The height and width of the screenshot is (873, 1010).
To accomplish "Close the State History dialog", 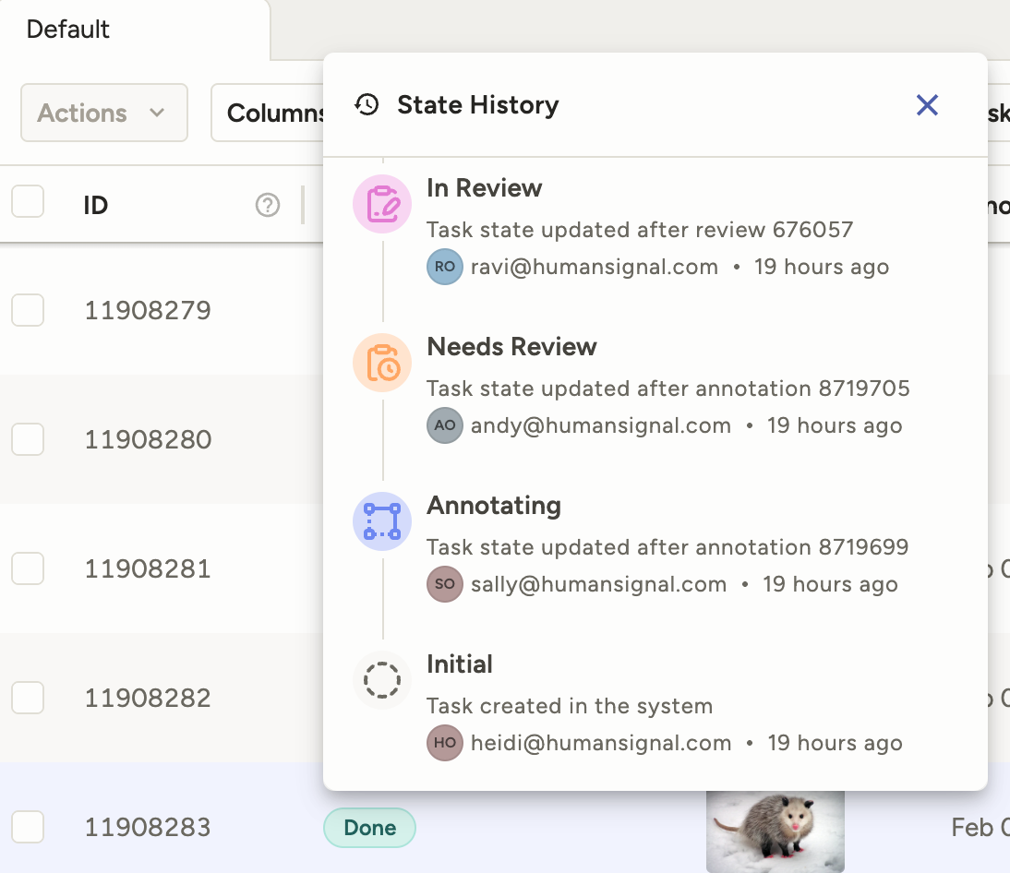I will (927, 105).
